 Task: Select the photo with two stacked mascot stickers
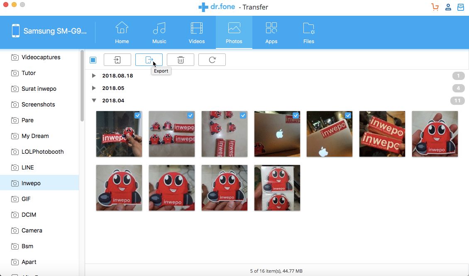pyautogui.click(x=277, y=188)
